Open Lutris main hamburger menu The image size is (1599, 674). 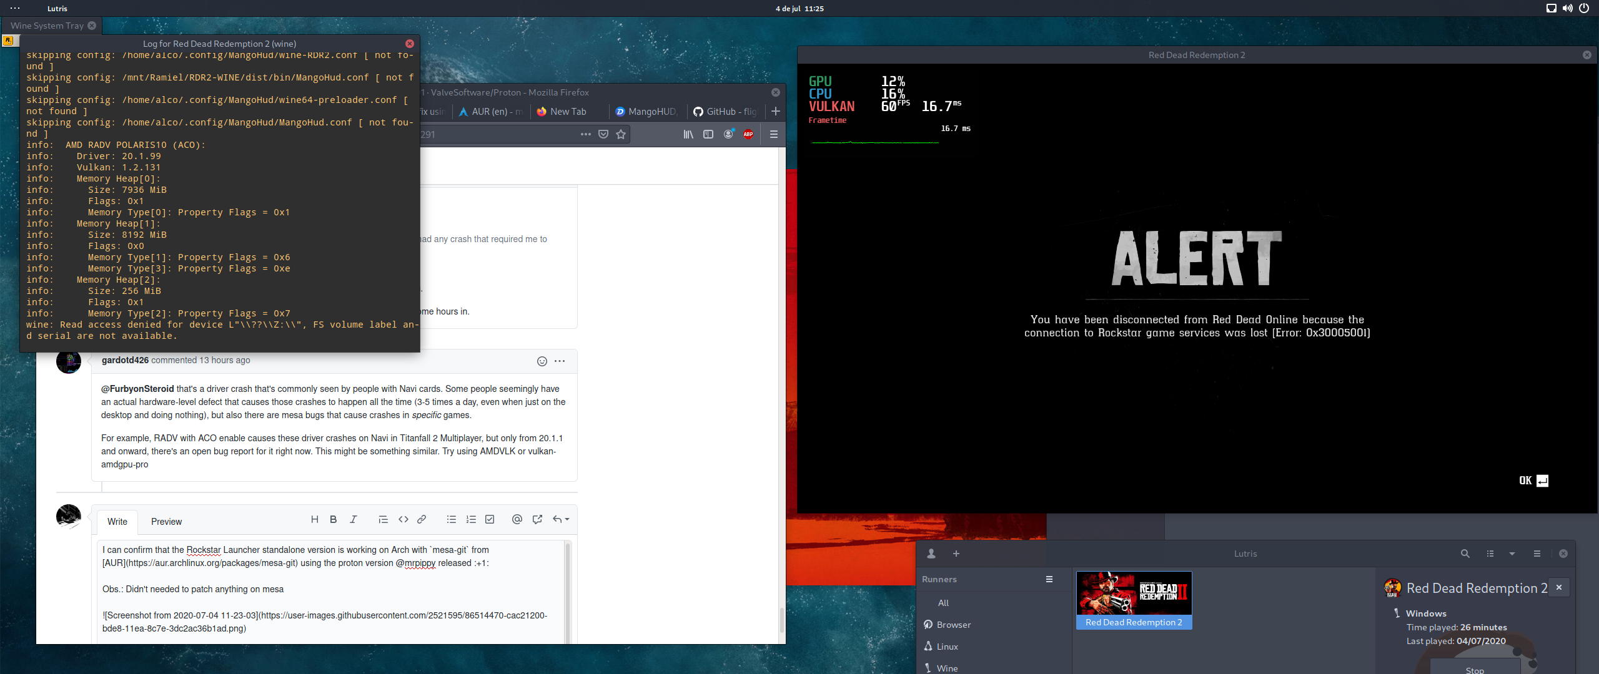pyautogui.click(x=1537, y=554)
